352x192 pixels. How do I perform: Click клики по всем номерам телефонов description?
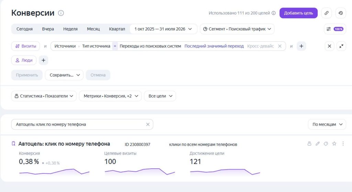tap(203, 145)
